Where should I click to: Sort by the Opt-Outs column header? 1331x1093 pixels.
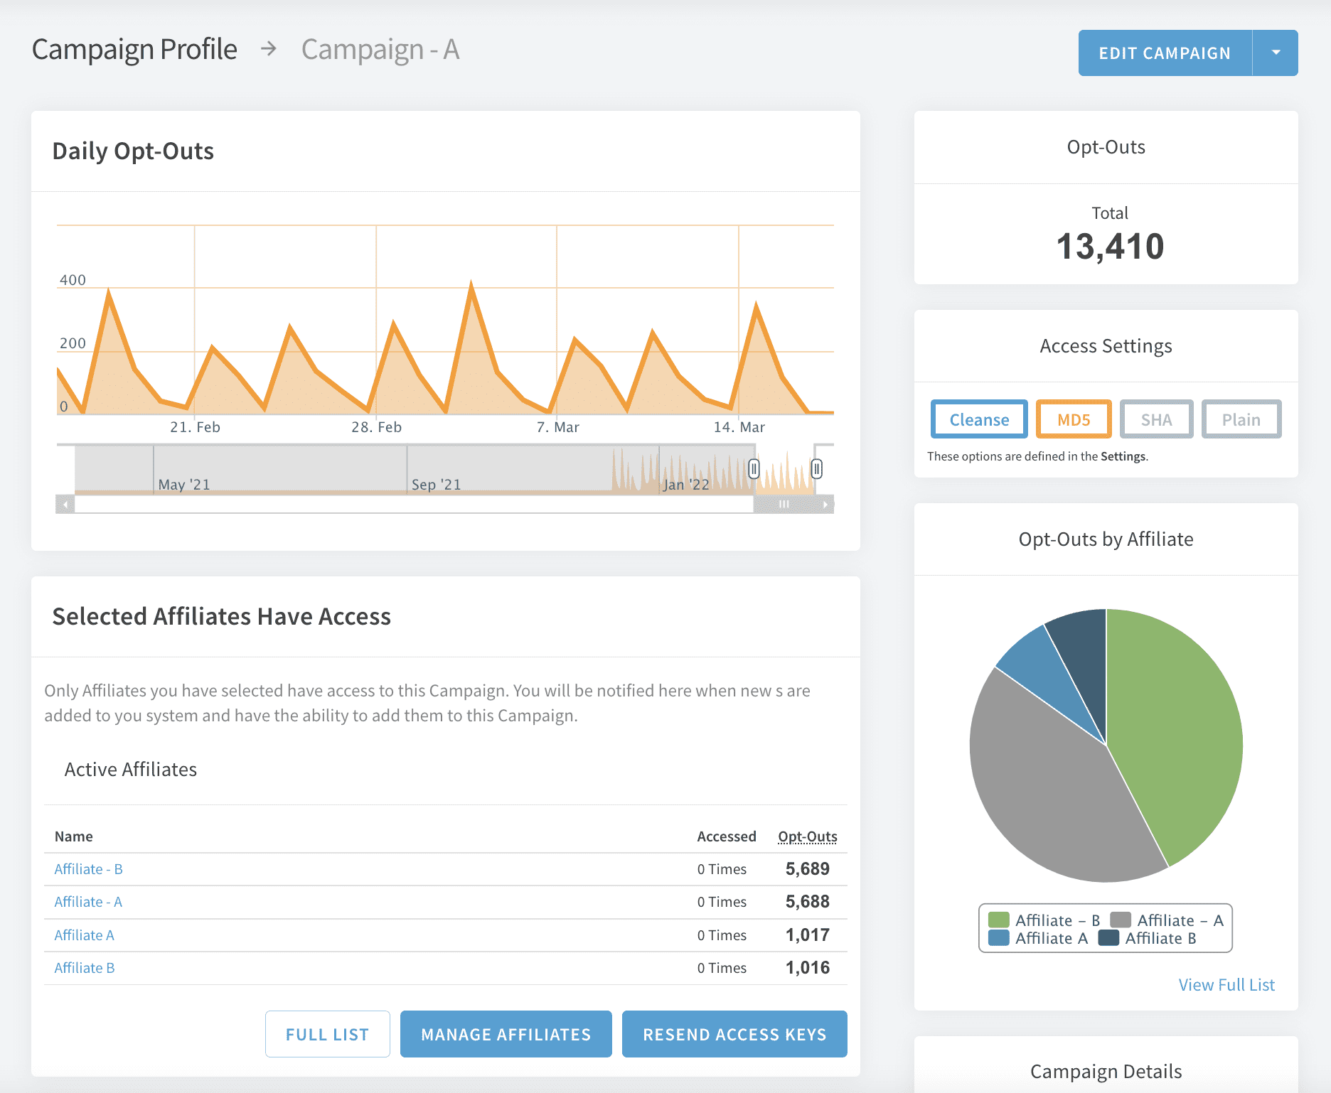click(x=808, y=836)
